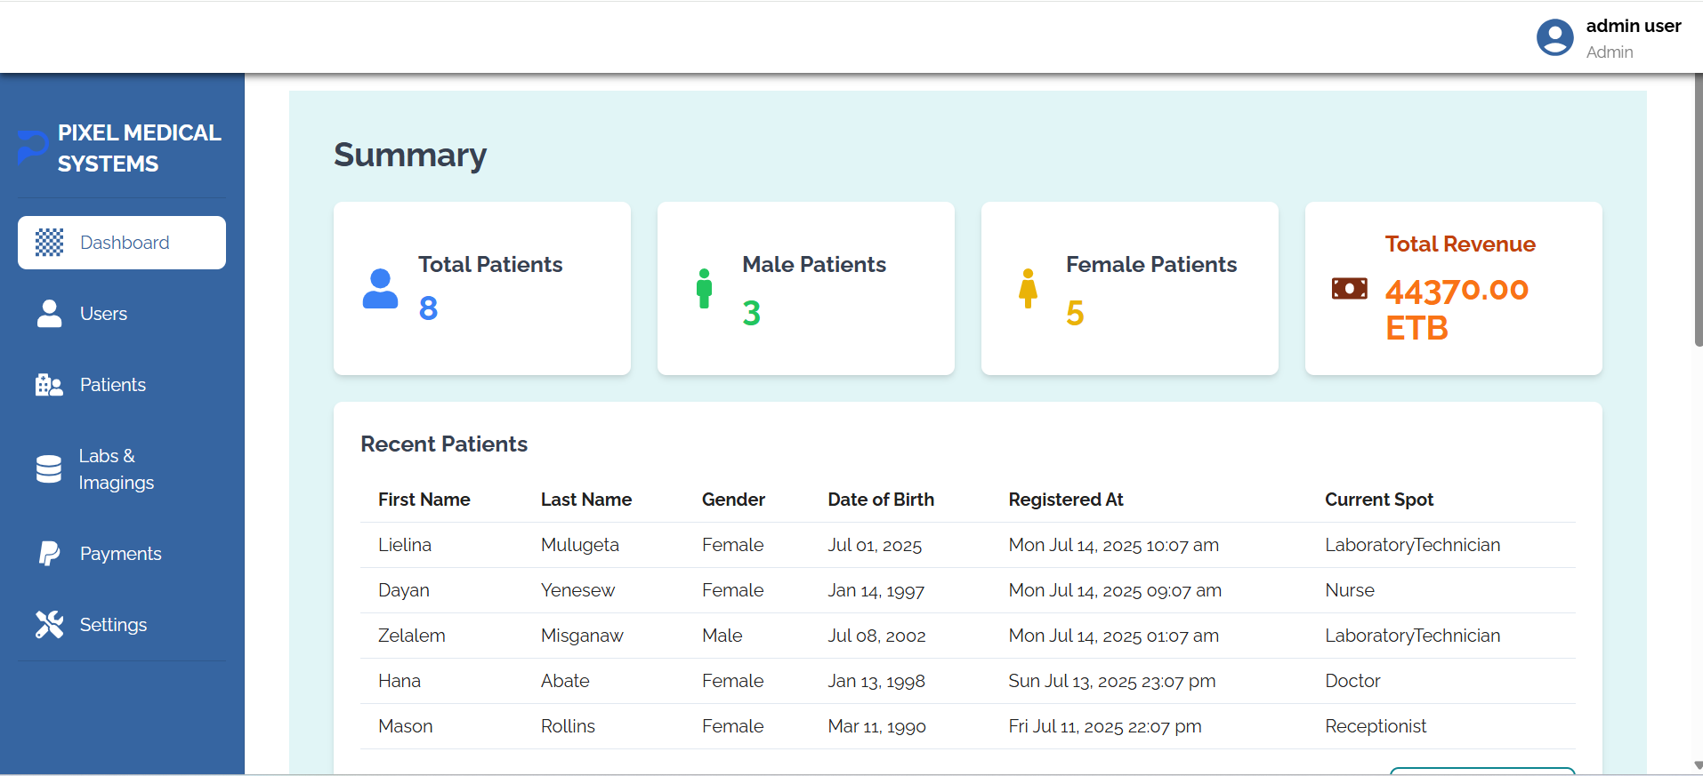Viewport: 1703px width, 776px height.
Task: Open Labs & Imagings section
Action: click(x=122, y=469)
